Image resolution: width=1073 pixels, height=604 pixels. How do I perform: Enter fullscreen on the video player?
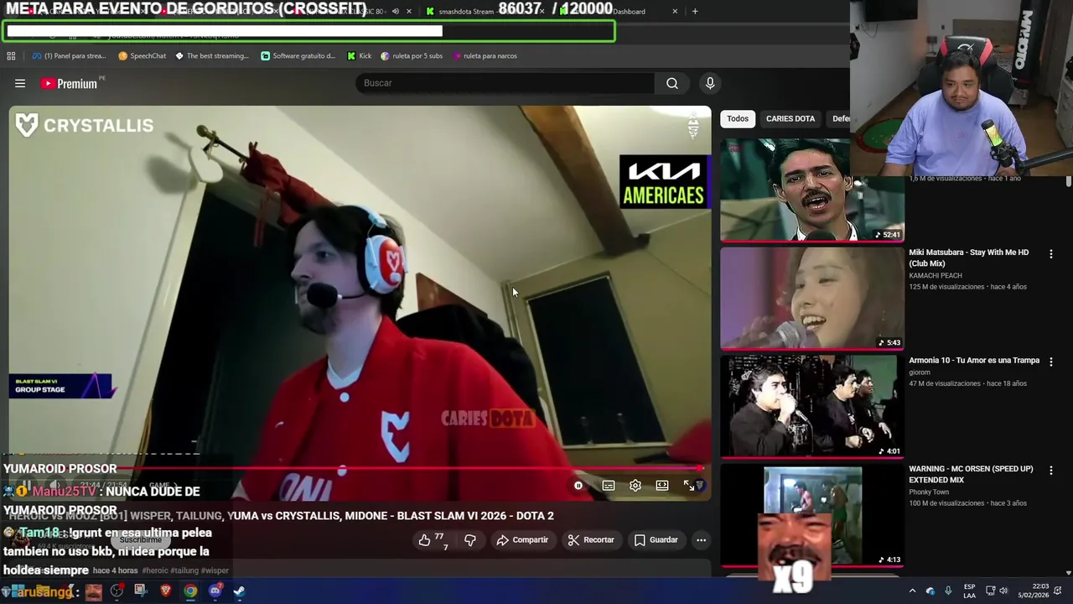pyautogui.click(x=689, y=486)
